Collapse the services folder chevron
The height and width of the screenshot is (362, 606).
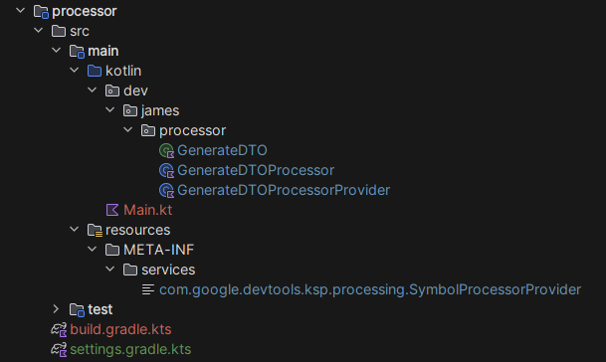(110, 269)
